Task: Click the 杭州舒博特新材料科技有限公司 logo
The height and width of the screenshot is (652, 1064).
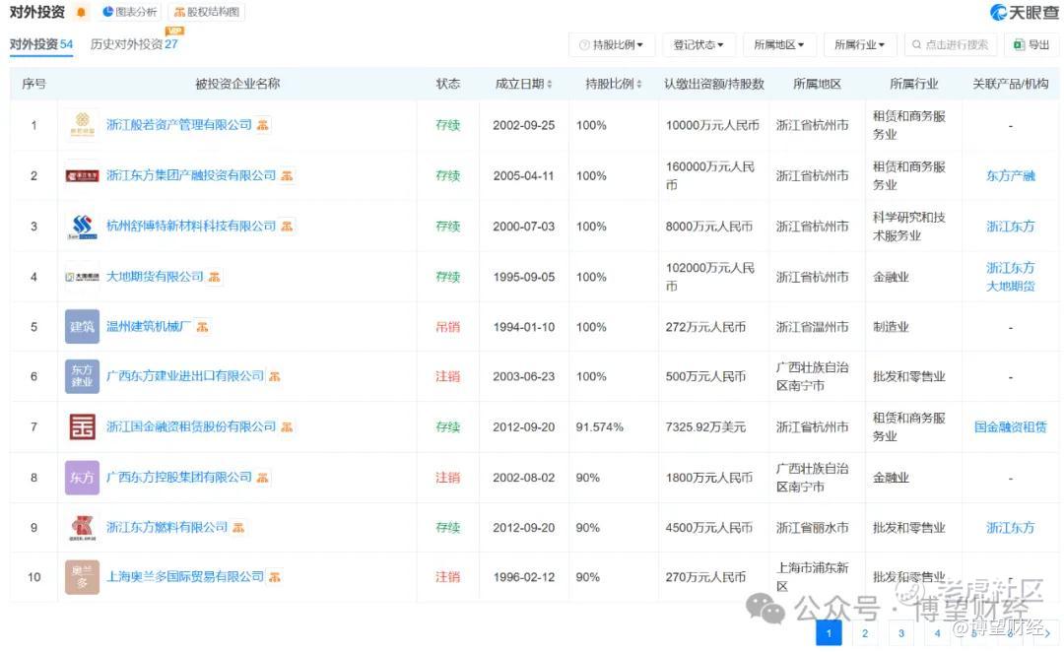Action: click(82, 226)
